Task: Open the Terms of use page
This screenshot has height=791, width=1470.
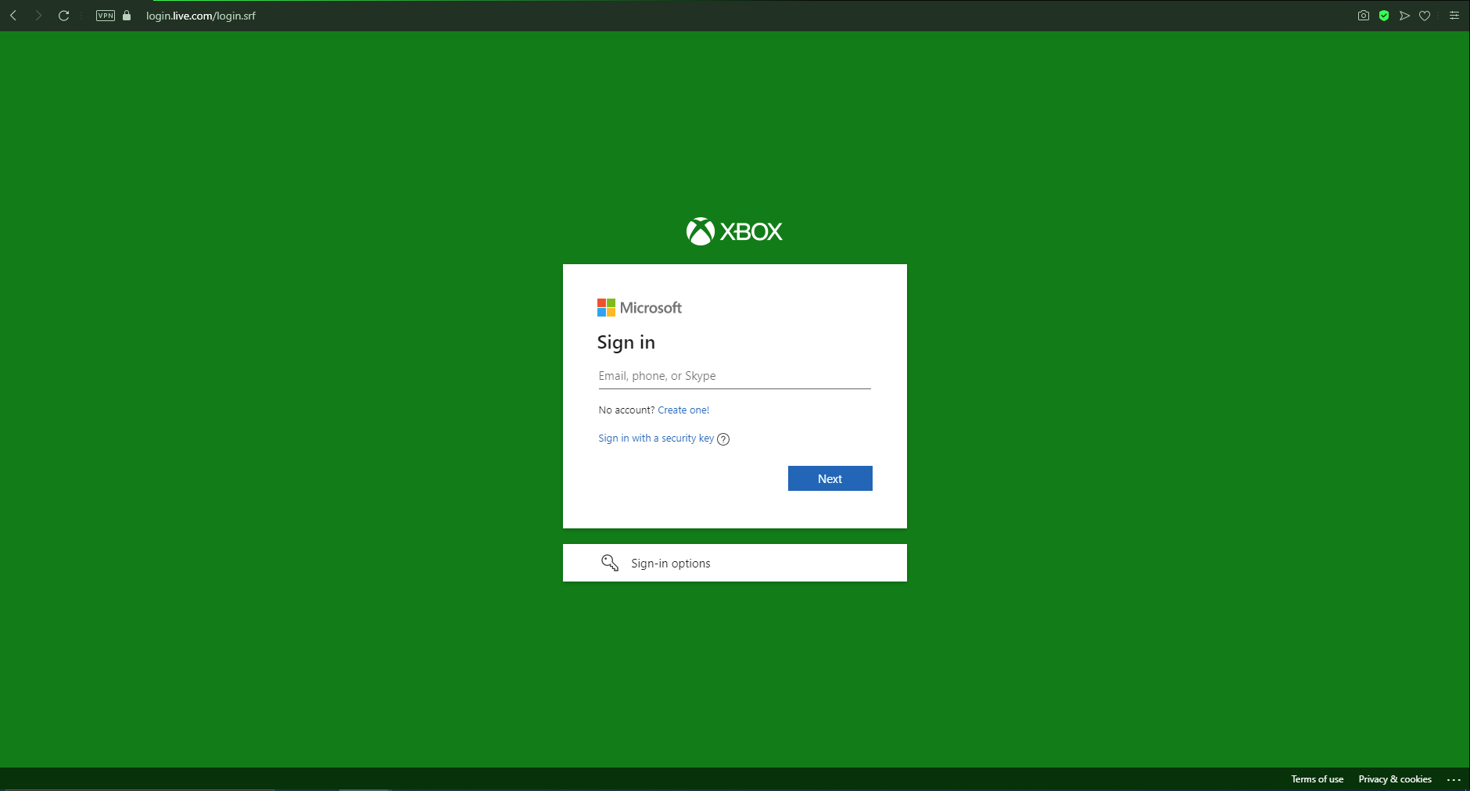Action: [x=1317, y=778]
